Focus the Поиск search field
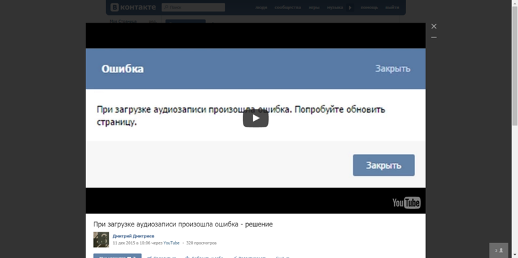518x258 pixels. pyautogui.click(x=193, y=7)
